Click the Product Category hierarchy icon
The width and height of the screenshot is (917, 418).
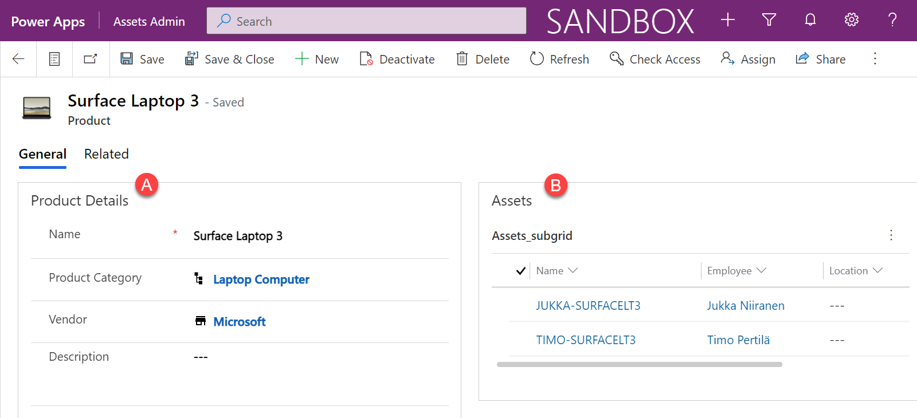click(198, 278)
